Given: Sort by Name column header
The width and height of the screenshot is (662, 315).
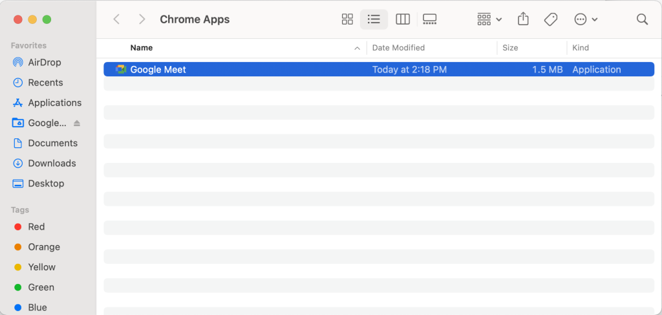Looking at the screenshot, I should pos(142,48).
